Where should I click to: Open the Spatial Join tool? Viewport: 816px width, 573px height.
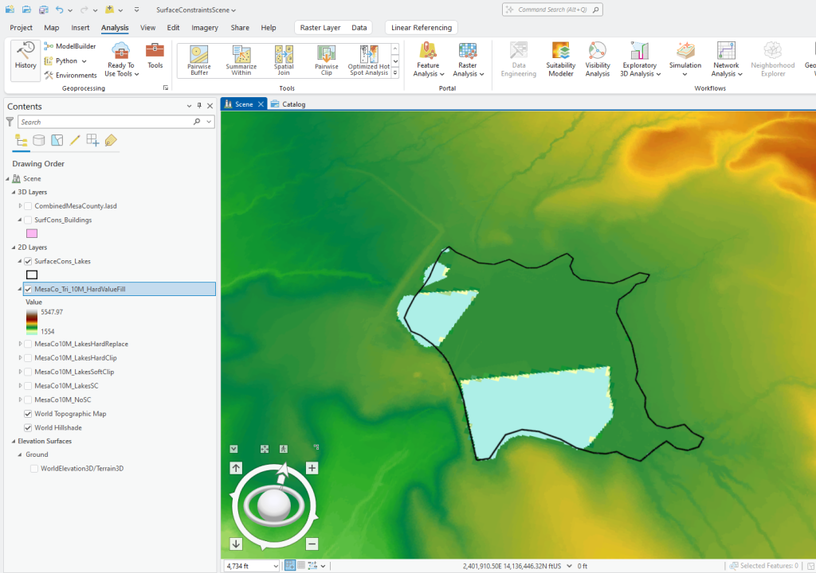click(x=284, y=60)
